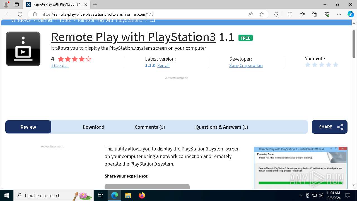View site information lock icon
The width and height of the screenshot is (357, 201).
coord(35,14)
